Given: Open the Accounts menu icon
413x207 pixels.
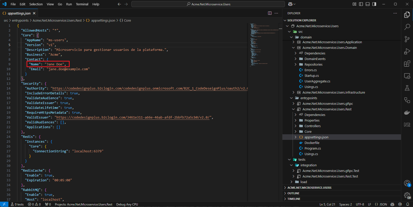Looking at the screenshot, I should pos(407,183).
